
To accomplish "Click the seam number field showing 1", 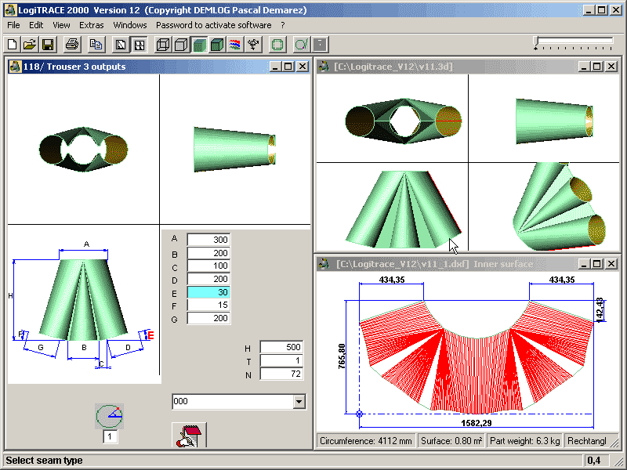I will pos(110,437).
